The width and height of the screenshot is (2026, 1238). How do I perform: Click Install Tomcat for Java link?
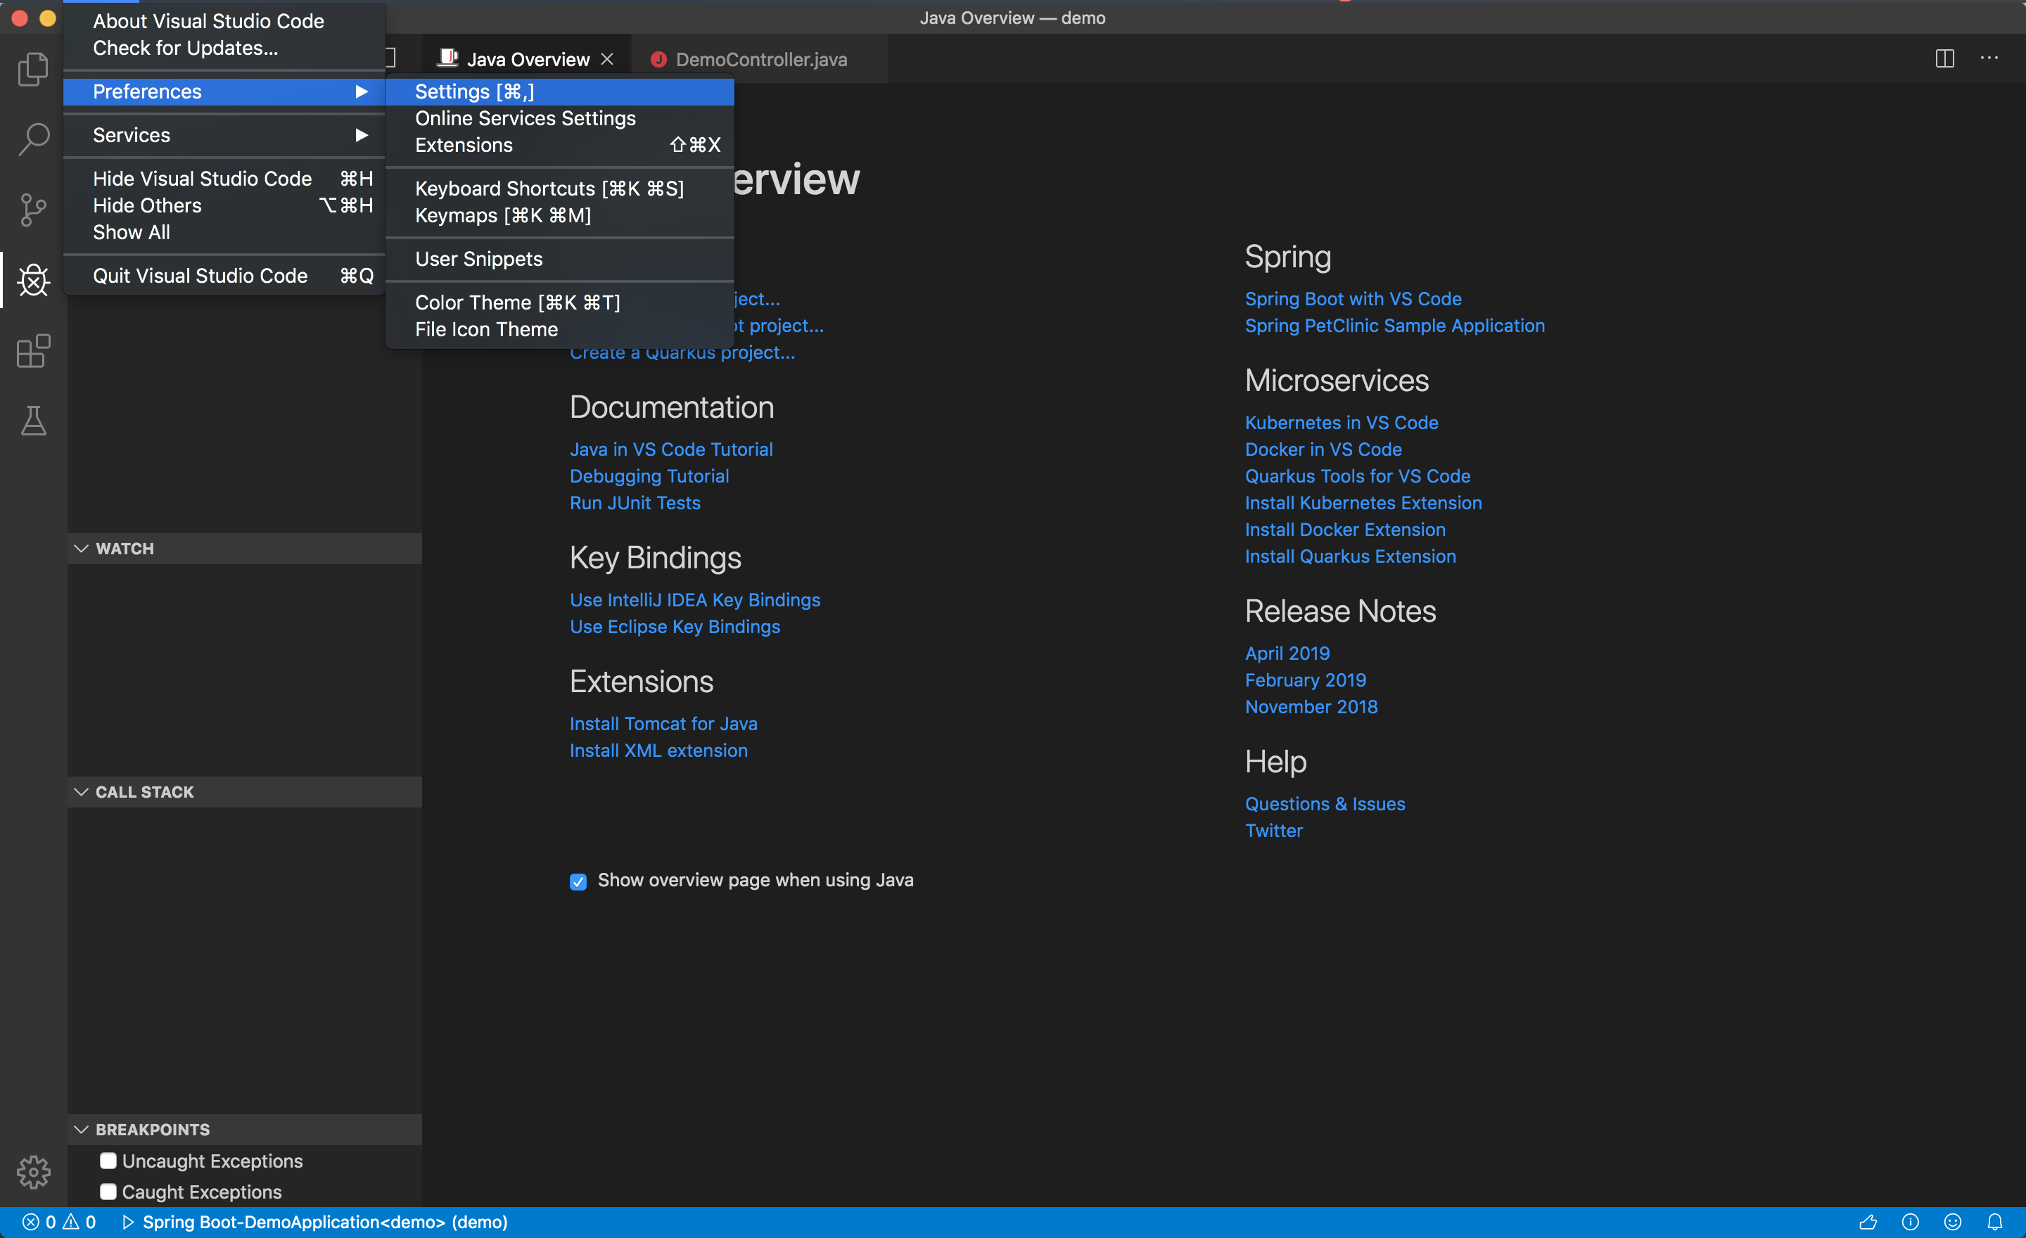(x=663, y=723)
